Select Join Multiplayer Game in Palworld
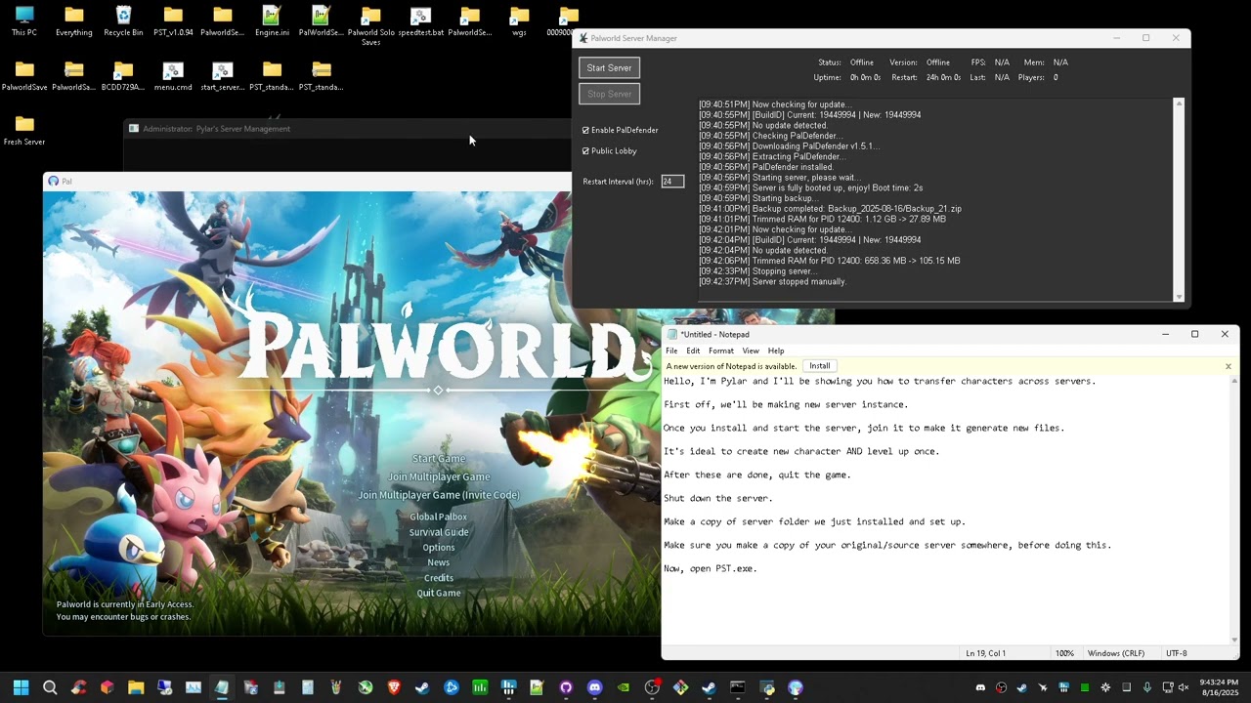The height and width of the screenshot is (703, 1251). 439,476
